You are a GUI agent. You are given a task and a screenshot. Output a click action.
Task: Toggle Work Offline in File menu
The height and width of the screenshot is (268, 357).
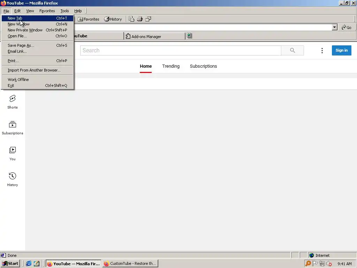click(37, 80)
